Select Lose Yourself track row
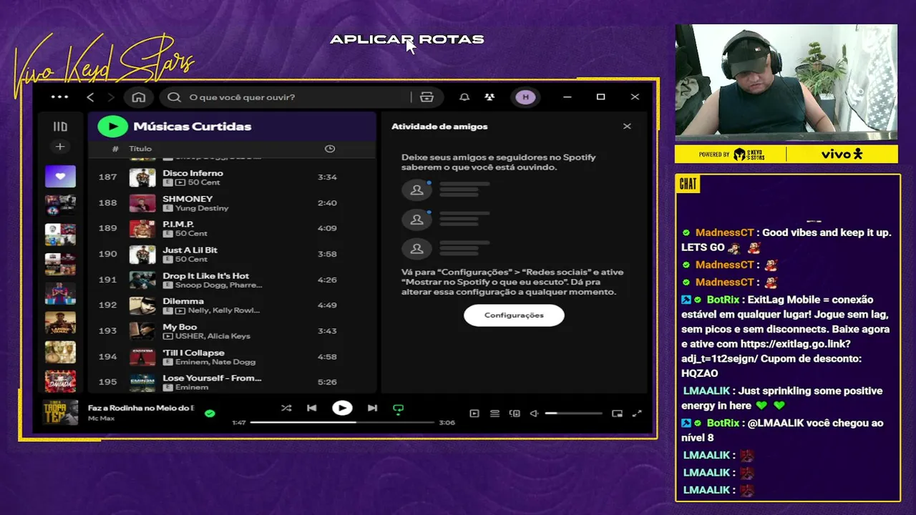 click(x=231, y=383)
